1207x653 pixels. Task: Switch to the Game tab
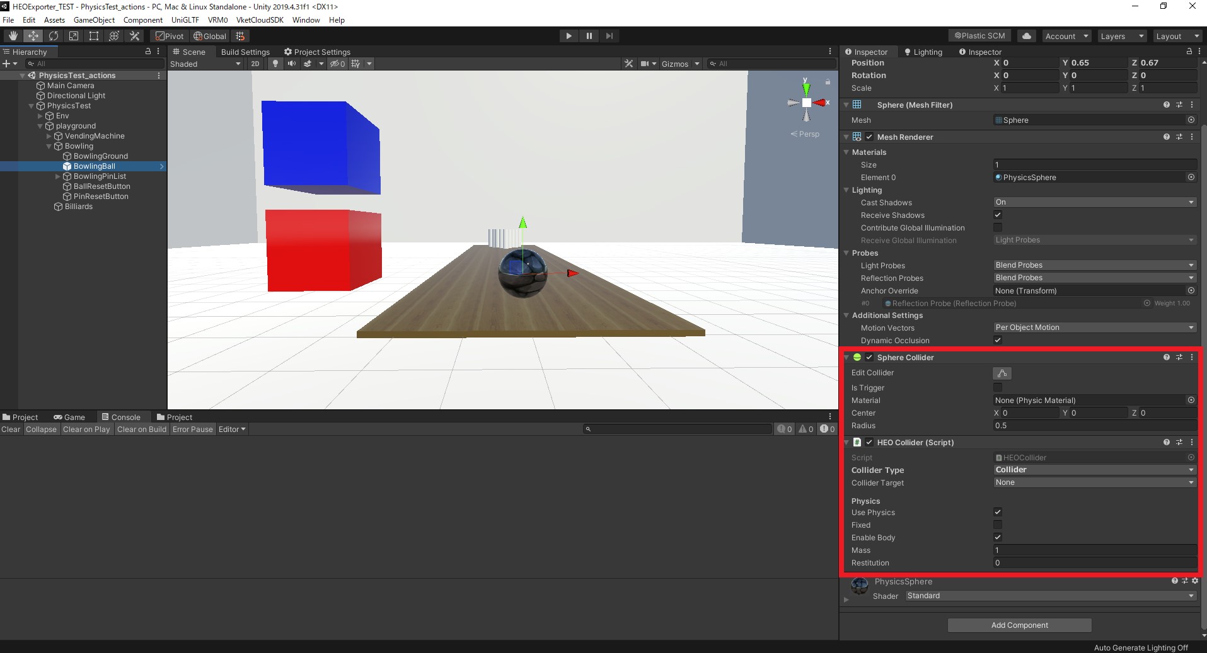[x=70, y=416]
